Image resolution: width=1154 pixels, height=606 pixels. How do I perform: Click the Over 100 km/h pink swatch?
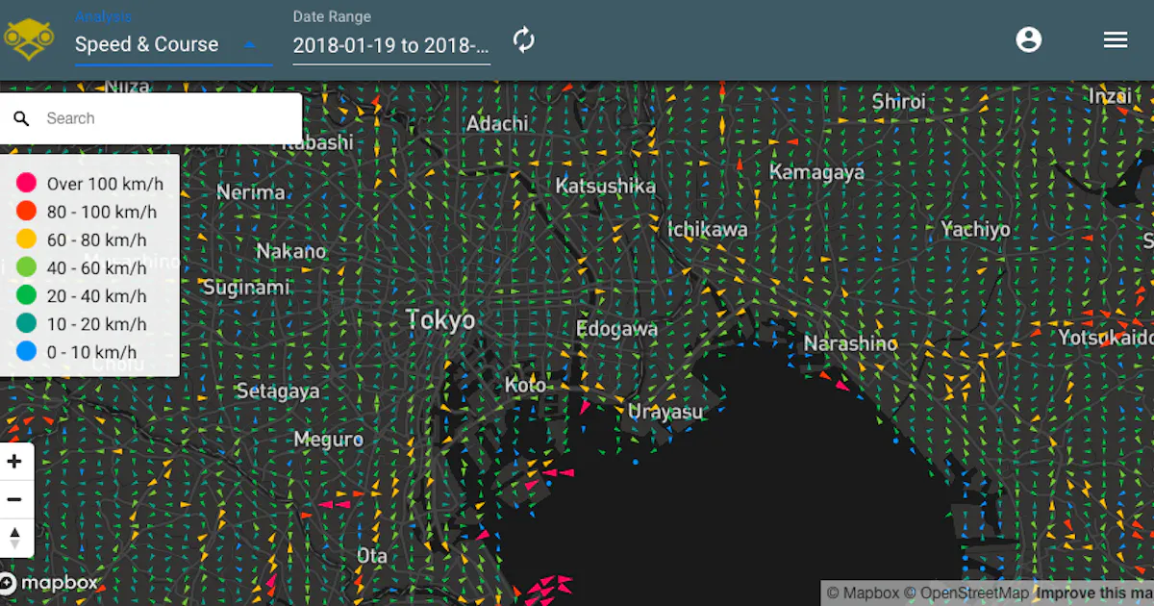click(x=27, y=184)
